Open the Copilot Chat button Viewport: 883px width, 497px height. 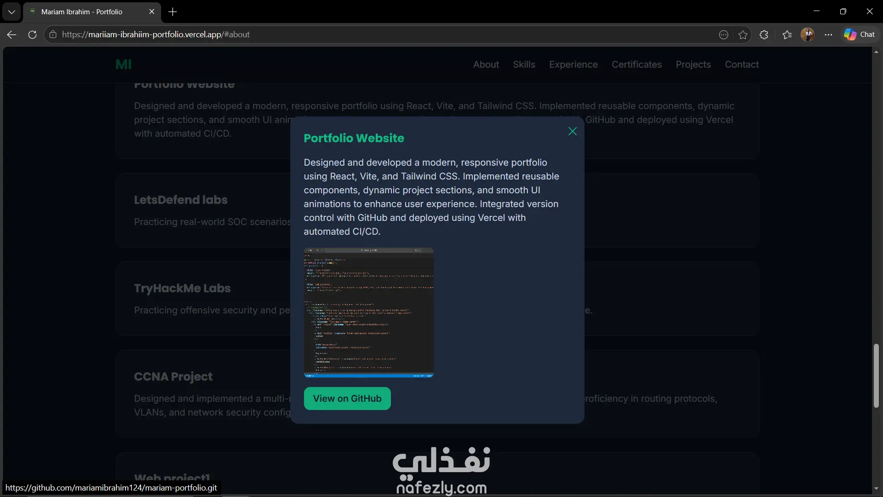tap(859, 35)
